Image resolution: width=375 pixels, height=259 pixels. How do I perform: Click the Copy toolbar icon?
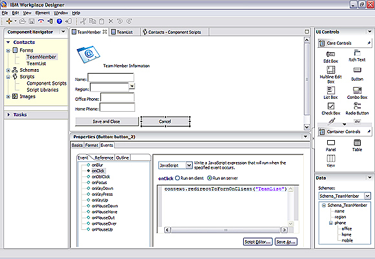[92, 21]
